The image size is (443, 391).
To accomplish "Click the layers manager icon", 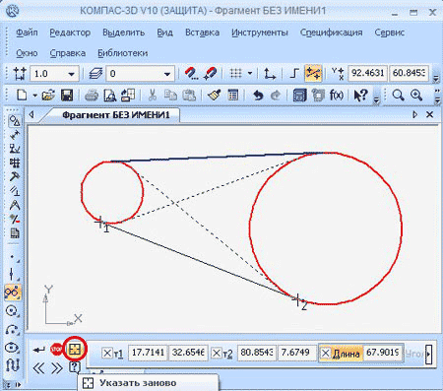I will [x=95, y=73].
